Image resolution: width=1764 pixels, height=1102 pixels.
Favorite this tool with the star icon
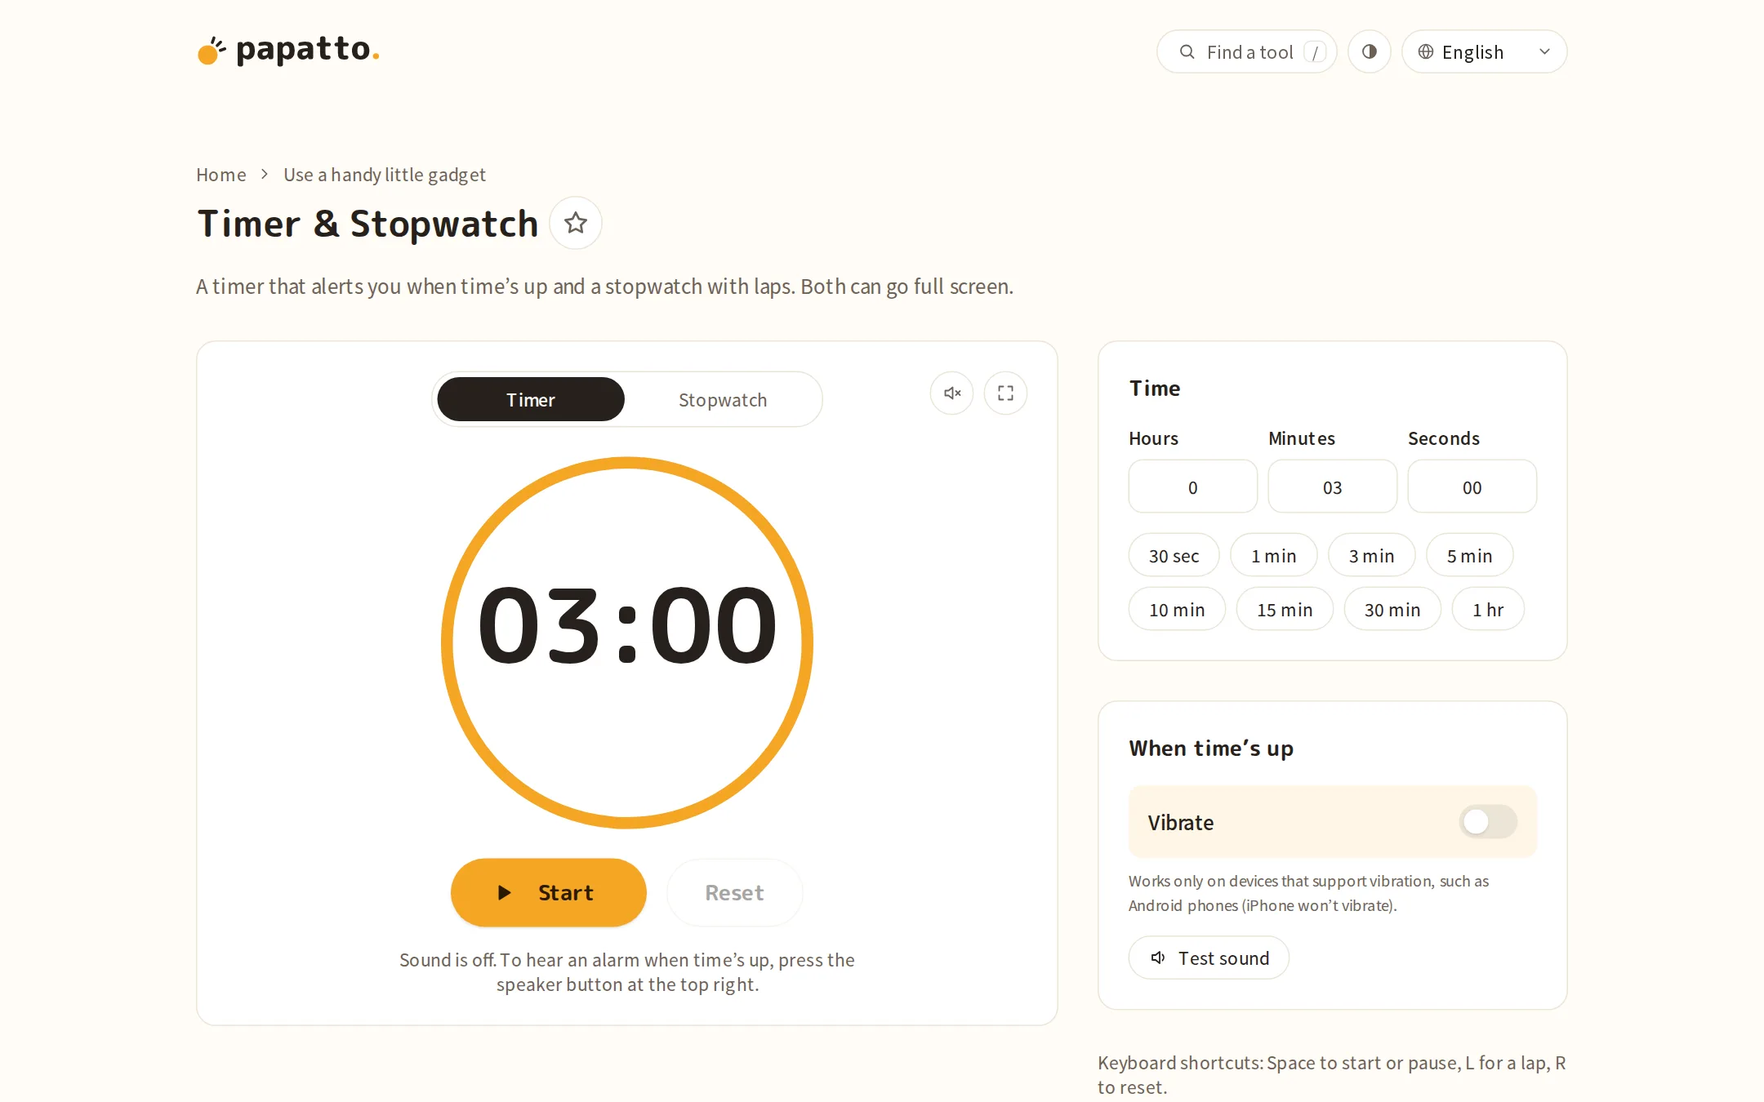point(576,223)
